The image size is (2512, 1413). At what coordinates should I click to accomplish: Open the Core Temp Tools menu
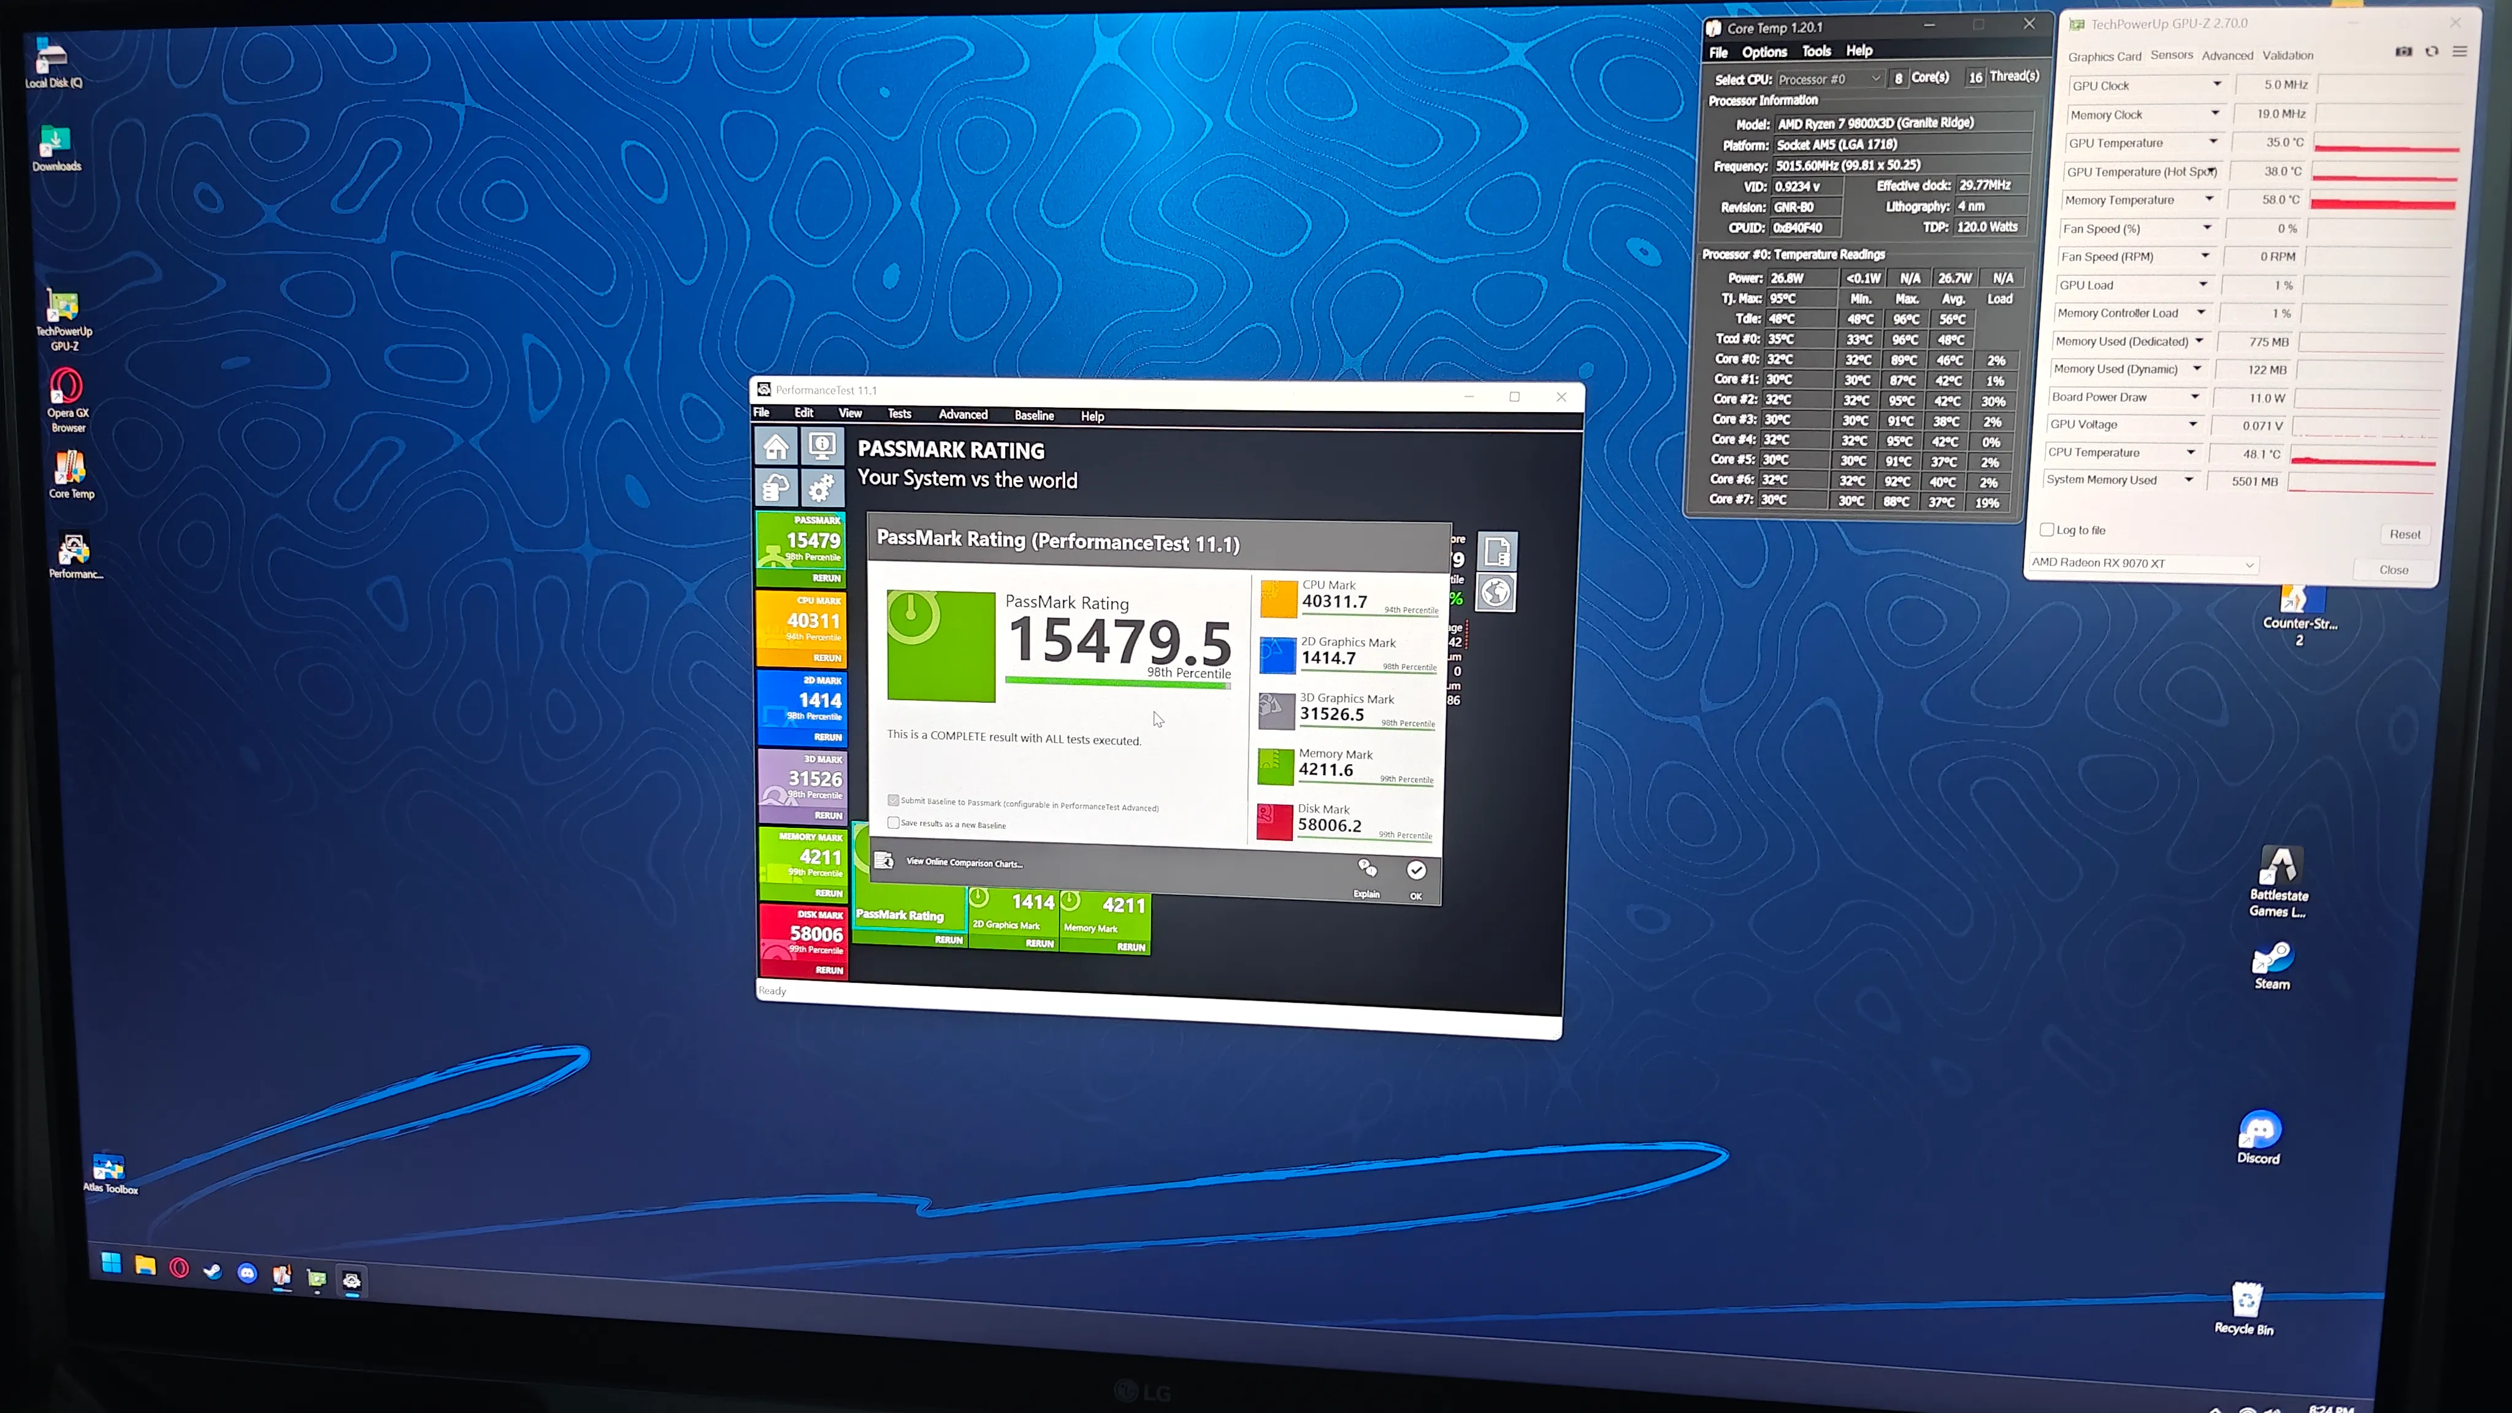(x=1816, y=51)
